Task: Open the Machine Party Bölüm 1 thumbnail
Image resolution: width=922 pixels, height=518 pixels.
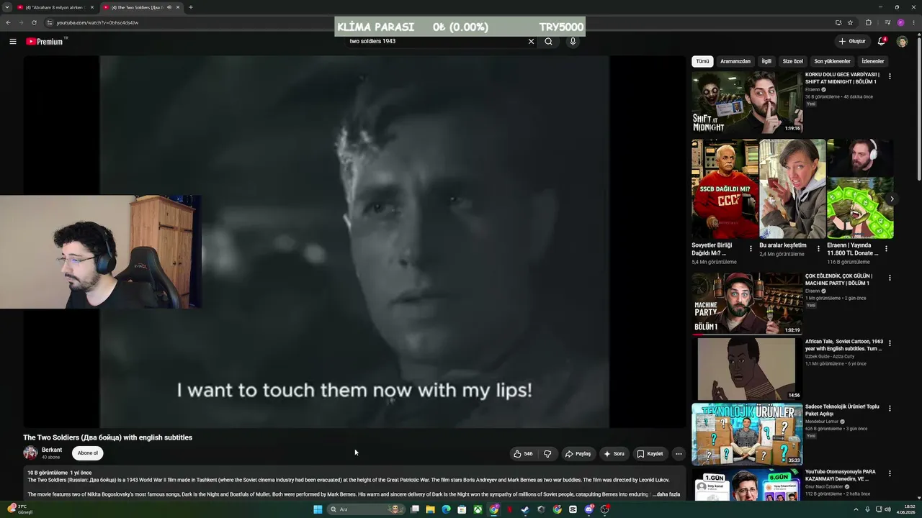Action: coord(747,304)
